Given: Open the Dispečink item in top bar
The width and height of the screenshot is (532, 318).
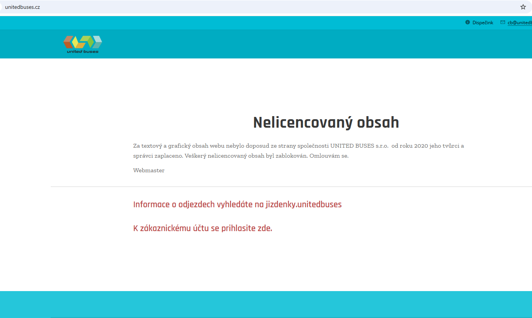Looking at the screenshot, I should click(x=482, y=23).
